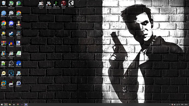Click the Notepad++ desktop icon

coord(4,64)
